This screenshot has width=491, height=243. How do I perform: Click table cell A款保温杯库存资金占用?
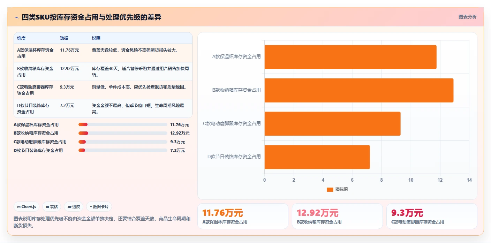[35, 53]
